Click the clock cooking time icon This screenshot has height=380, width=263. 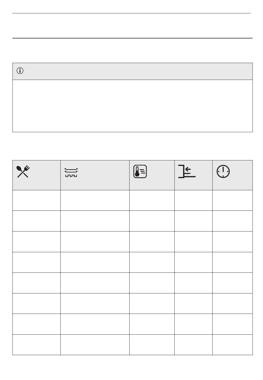pyautogui.click(x=223, y=172)
